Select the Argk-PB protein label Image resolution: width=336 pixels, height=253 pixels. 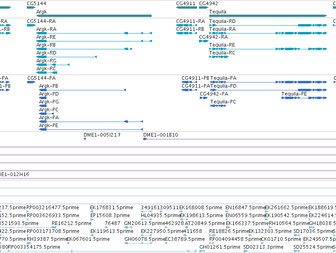(x=49, y=86)
